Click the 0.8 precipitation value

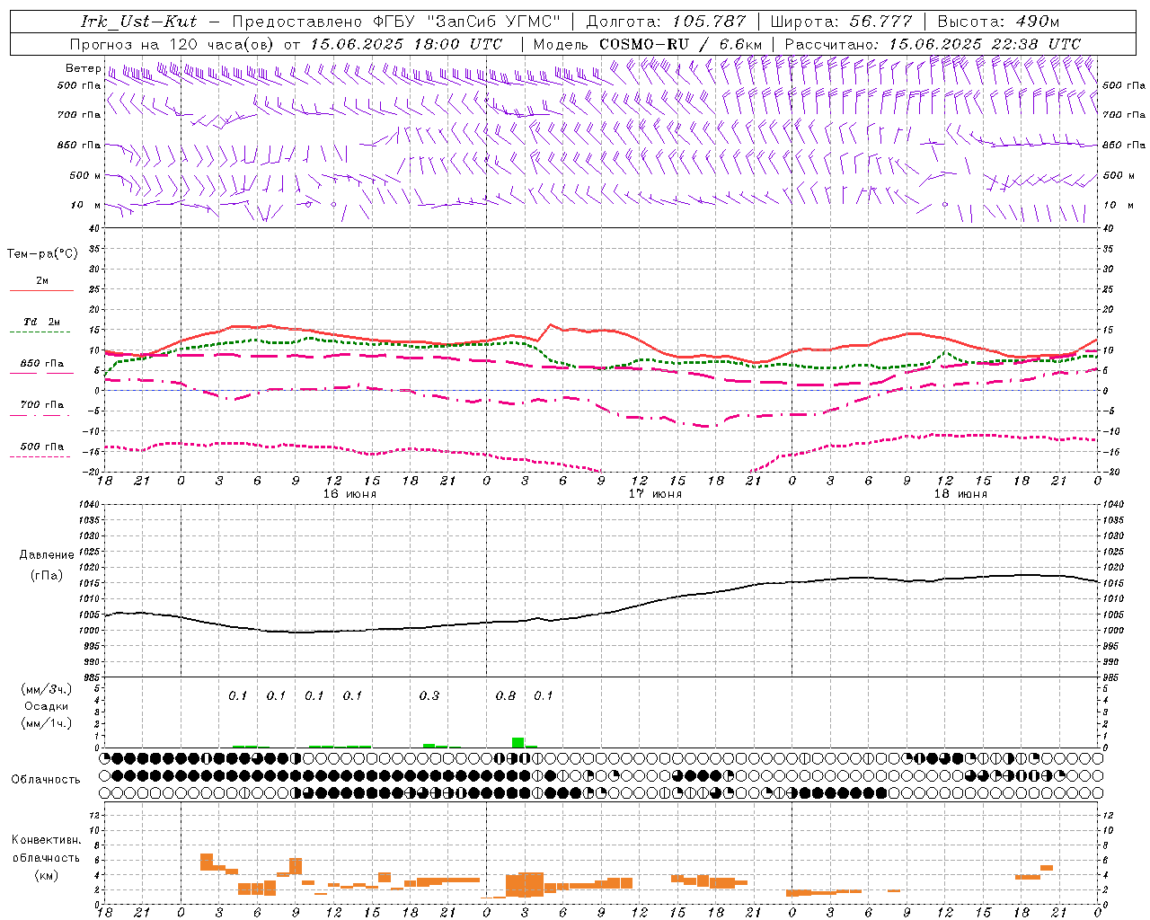point(506,695)
